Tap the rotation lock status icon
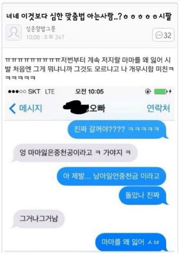The height and width of the screenshot is (253, 180). 148,92
